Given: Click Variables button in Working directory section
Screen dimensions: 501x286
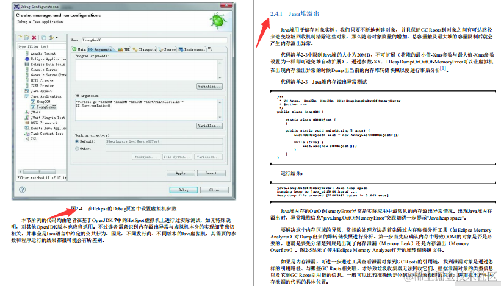Looking at the screenshot, I should coord(208,157).
